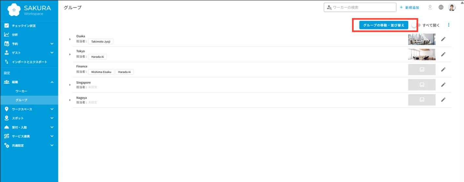Toggle the すべて開く switch

(416, 25)
